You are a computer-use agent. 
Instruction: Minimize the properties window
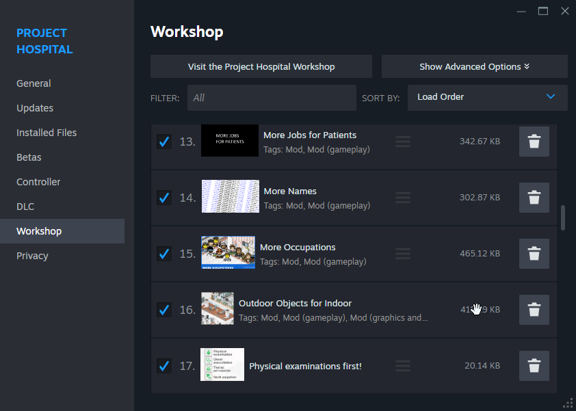pos(521,12)
